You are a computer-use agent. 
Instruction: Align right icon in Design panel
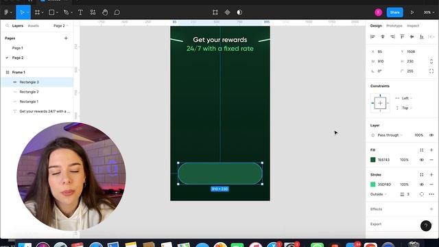point(392,36)
